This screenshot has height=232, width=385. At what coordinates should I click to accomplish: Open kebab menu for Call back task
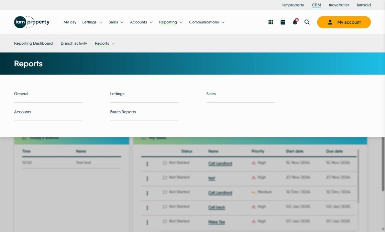pos(147,208)
